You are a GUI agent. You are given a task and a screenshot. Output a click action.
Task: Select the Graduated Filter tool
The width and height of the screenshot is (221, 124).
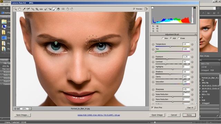coord(58,9)
